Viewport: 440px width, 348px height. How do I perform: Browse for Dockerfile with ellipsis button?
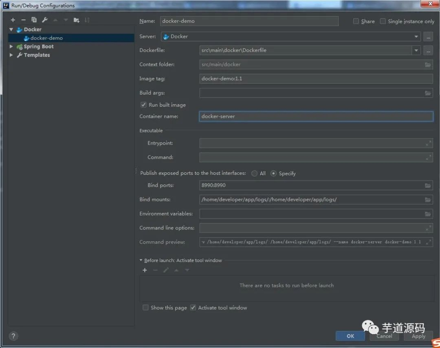coord(428,51)
